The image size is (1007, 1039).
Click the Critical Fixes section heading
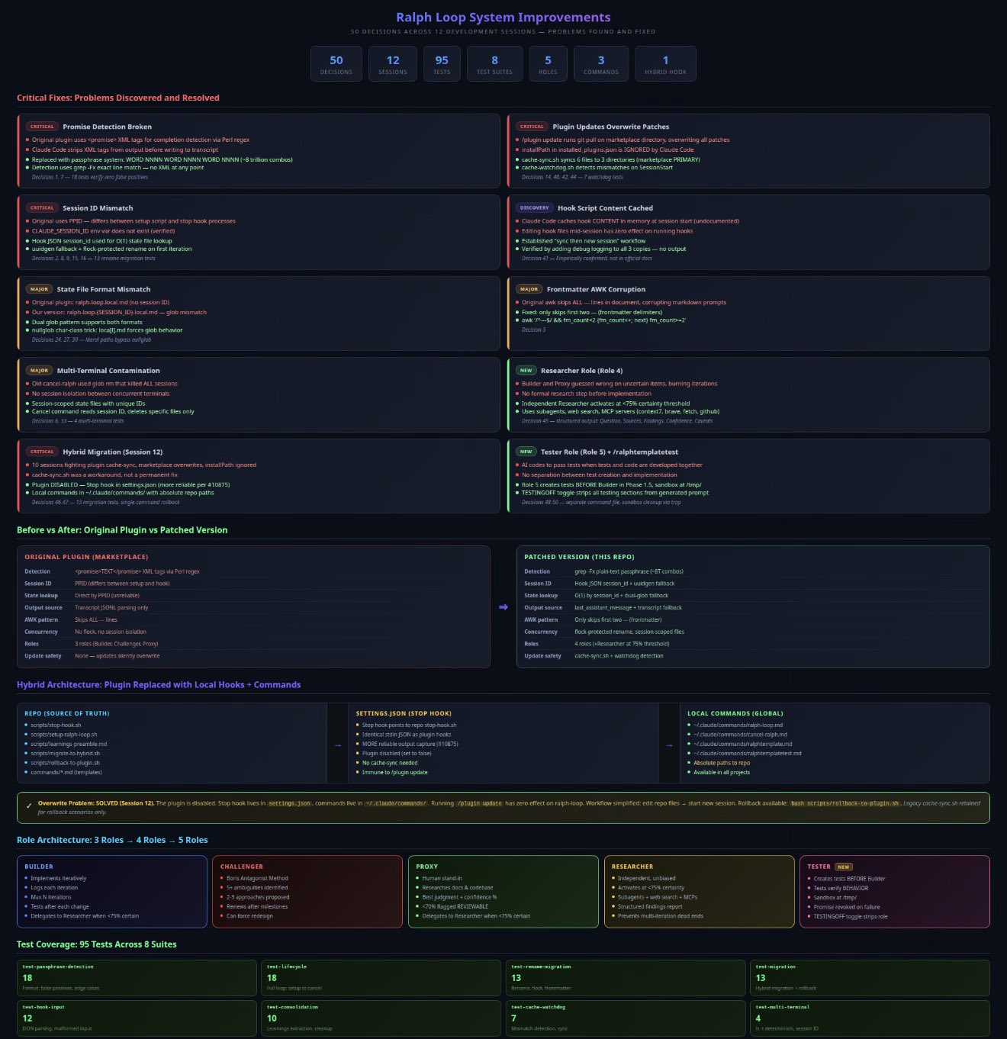click(x=118, y=98)
